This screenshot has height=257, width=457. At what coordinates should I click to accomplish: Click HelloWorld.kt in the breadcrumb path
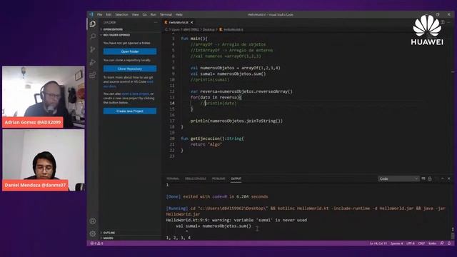pyautogui.click(x=233, y=29)
